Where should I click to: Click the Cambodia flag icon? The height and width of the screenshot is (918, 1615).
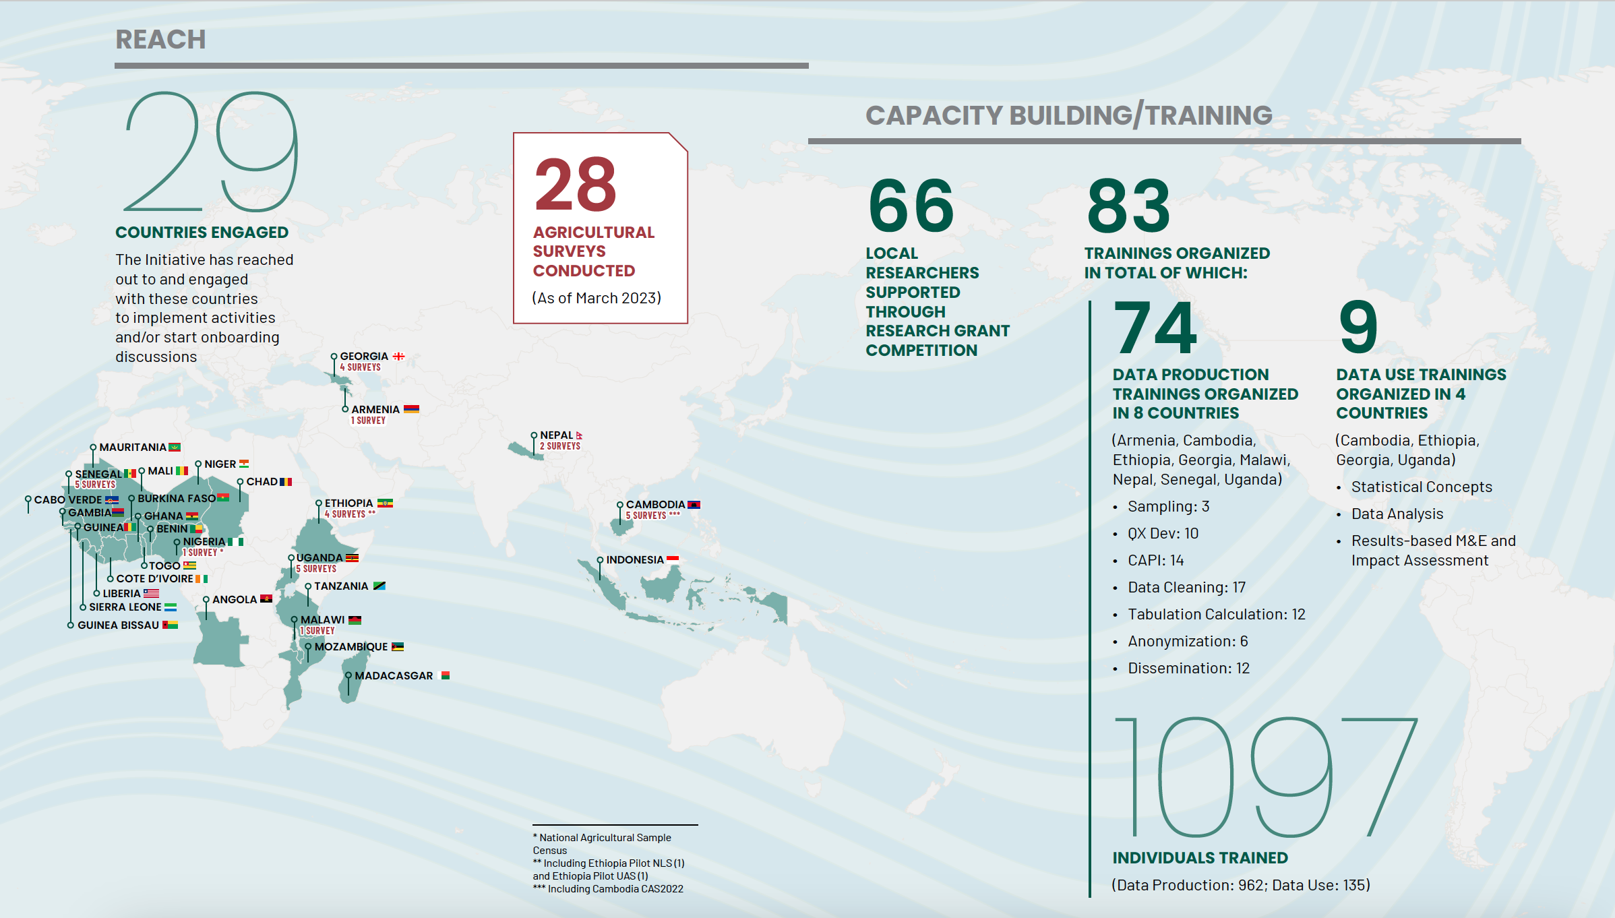tap(694, 504)
